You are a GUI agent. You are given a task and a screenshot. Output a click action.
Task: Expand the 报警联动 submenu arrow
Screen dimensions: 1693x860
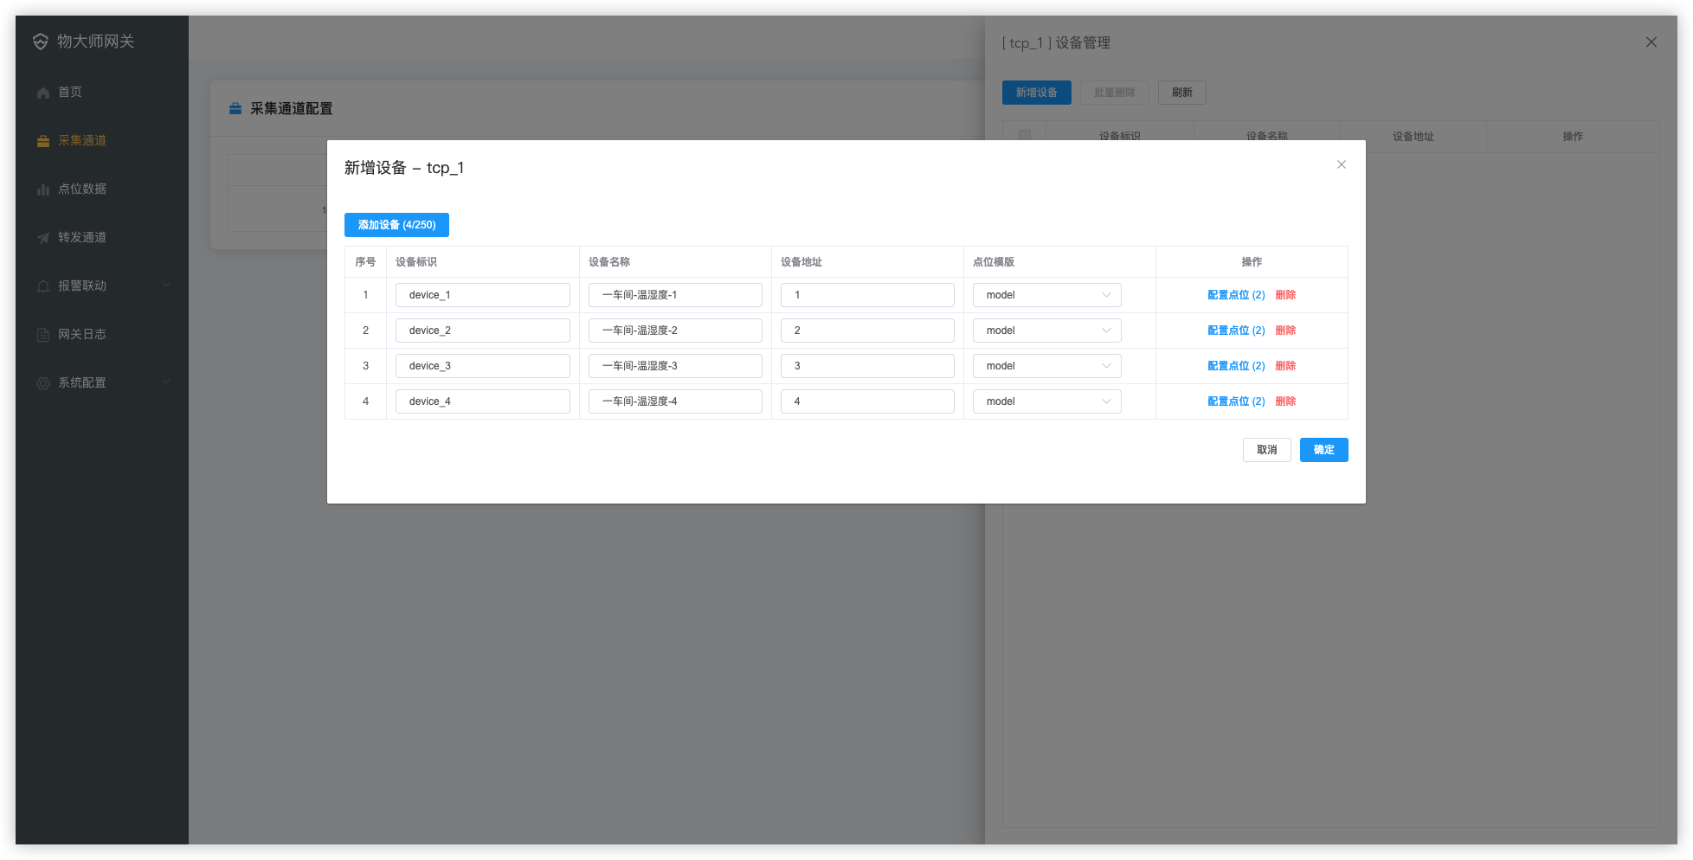pos(166,286)
